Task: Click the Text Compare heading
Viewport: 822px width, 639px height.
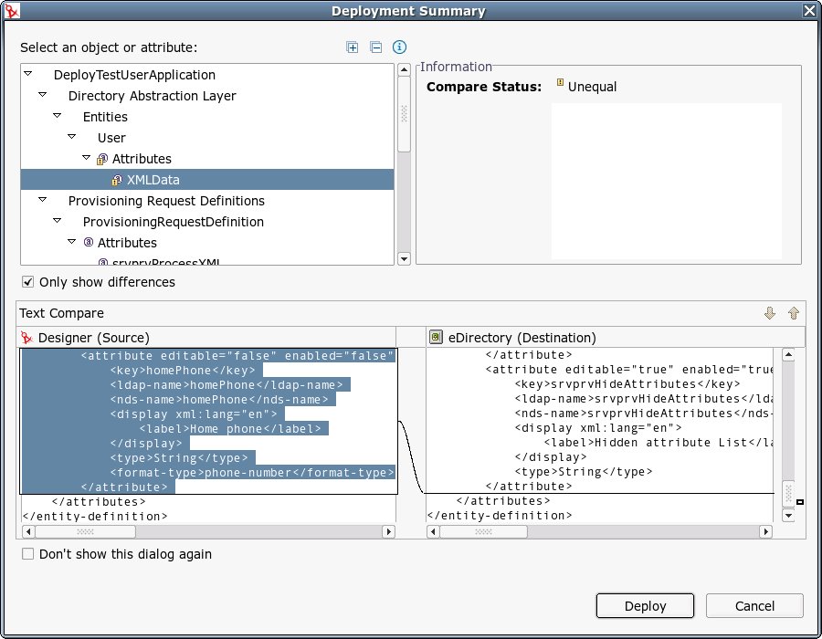Action: click(62, 313)
